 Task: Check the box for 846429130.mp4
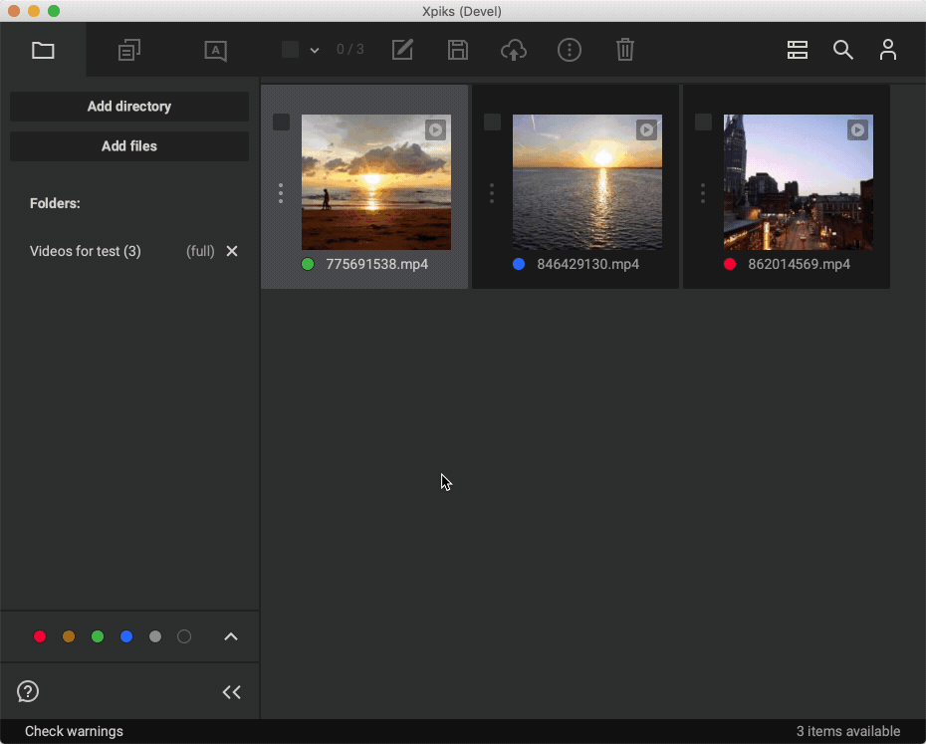(493, 123)
